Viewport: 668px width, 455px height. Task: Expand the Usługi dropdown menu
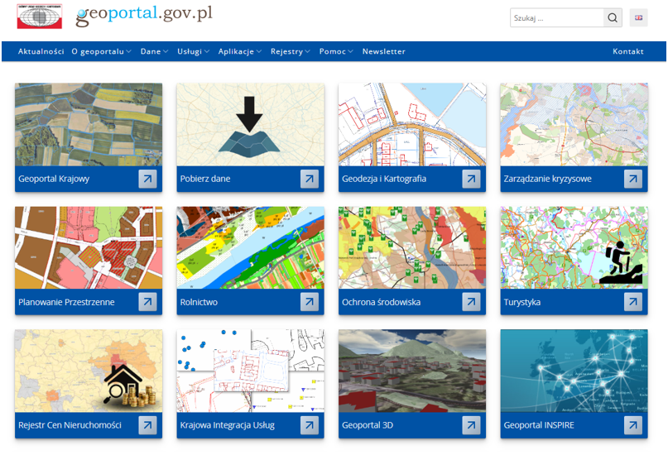point(193,51)
